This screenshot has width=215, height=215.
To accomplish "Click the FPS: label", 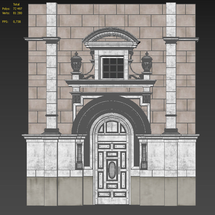I will pos(5,22).
